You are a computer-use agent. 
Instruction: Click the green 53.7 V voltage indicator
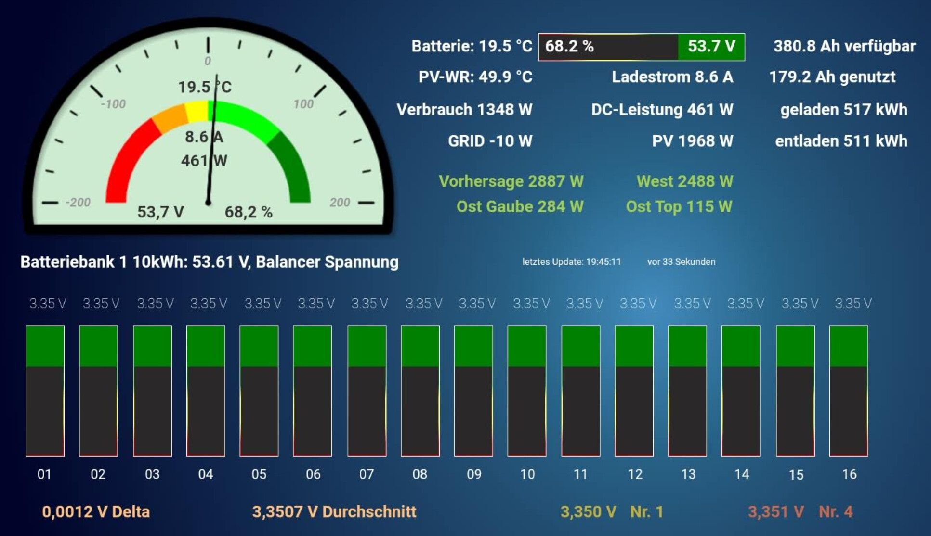(711, 47)
